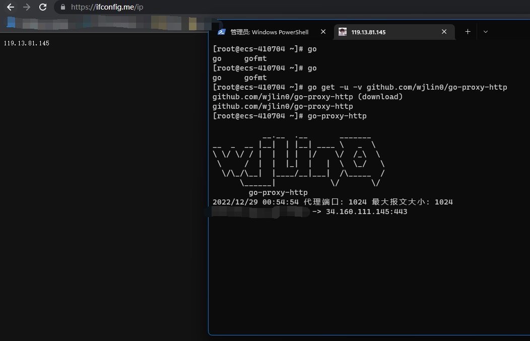This screenshot has height=341, width=530.
Task: Close the 119.13.81.145 terminal tab
Action: [x=444, y=31]
